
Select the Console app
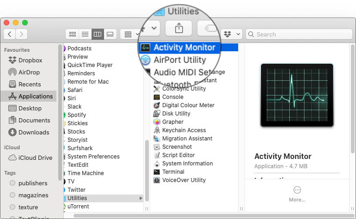coord(172,97)
